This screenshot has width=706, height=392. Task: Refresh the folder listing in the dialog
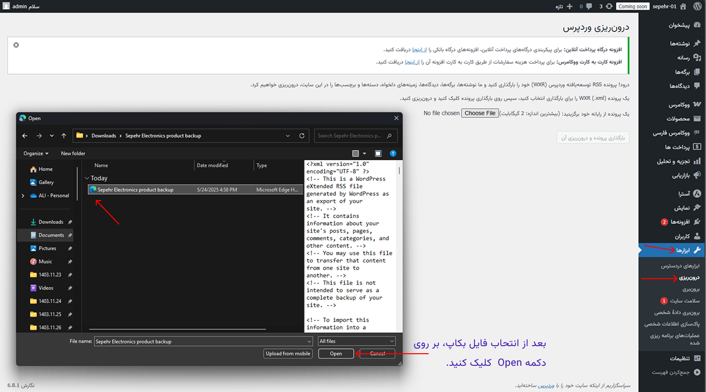click(302, 136)
